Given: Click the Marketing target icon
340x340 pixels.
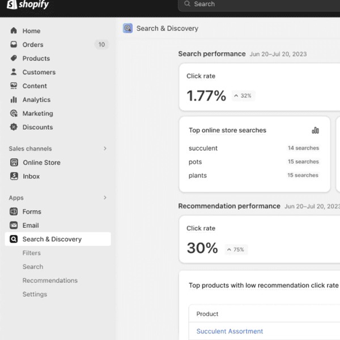Looking at the screenshot, I should tap(14, 113).
